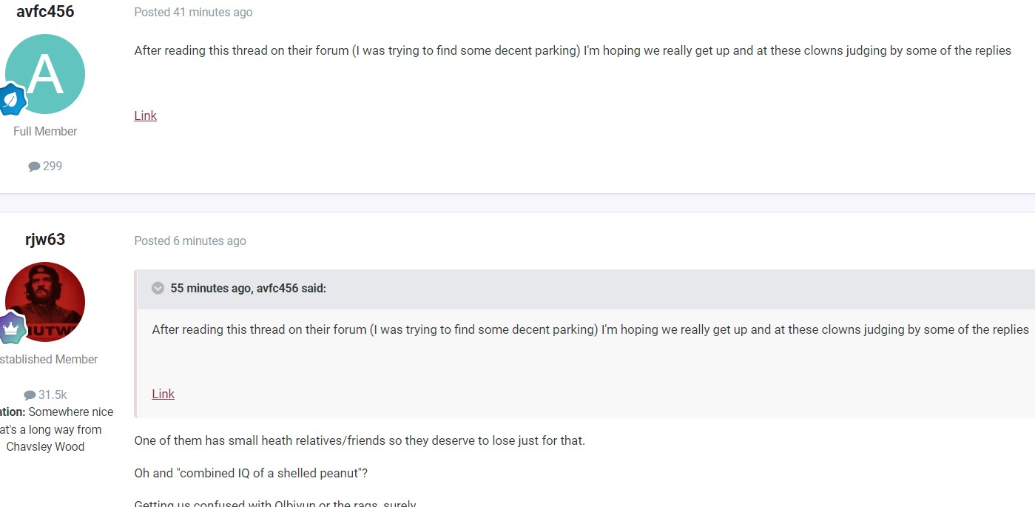Open avfc456 username profile link
Image resolution: width=1035 pixels, height=507 pixels.
coord(45,11)
